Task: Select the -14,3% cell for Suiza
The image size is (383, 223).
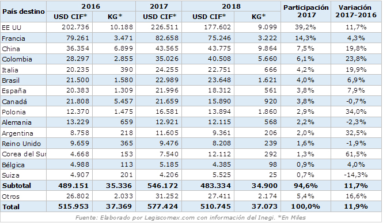Action: (356, 175)
